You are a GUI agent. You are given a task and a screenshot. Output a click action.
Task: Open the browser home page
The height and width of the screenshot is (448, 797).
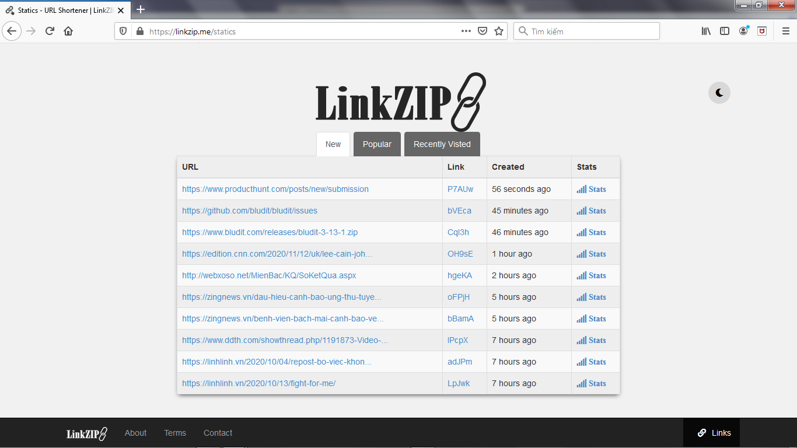(x=68, y=32)
